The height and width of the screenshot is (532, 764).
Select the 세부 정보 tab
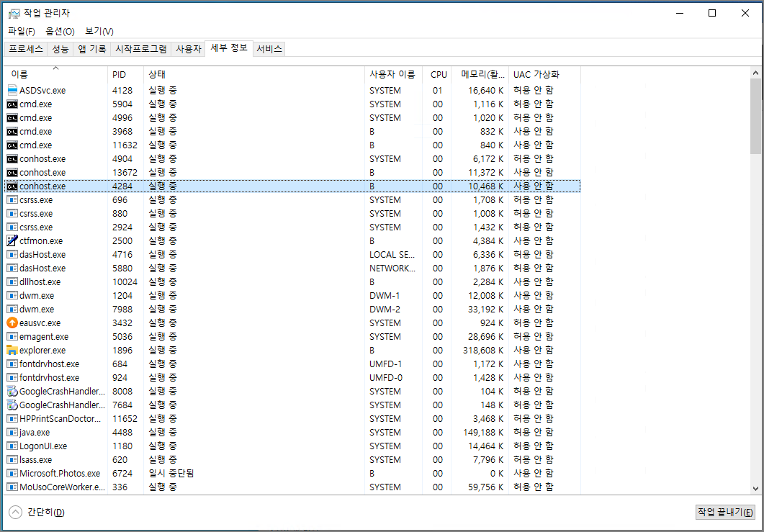[x=229, y=48]
